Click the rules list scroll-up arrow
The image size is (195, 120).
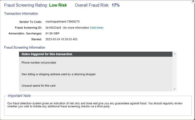[174, 54]
